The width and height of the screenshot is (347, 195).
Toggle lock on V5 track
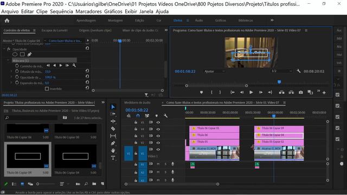[136, 122]
